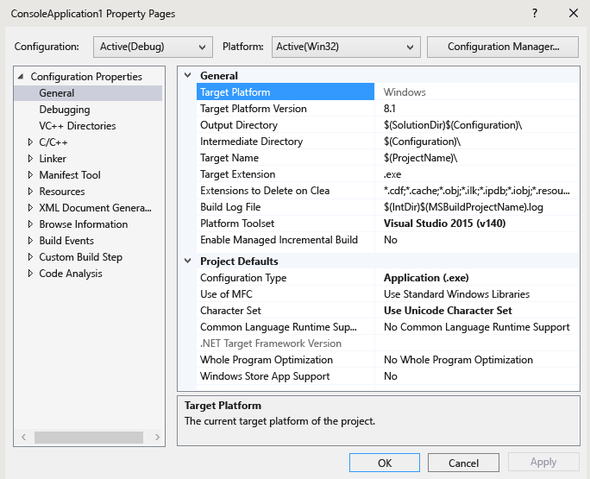Viewport: 590px width, 479px height.
Task: Click tree scrollbar right arrow
Action: [x=157, y=438]
